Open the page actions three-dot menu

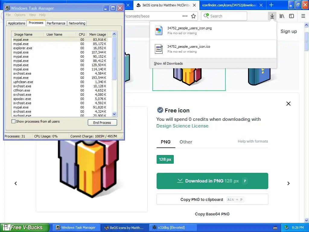(185, 16)
